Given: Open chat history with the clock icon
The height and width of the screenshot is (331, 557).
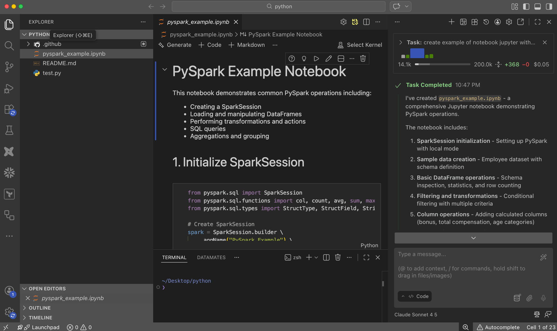Looking at the screenshot, I should pos(486,22).
